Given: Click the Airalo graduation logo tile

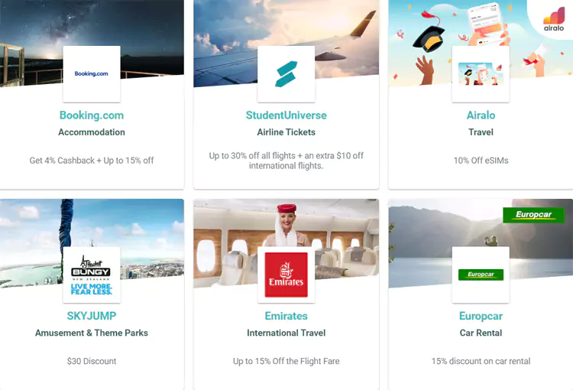Looking at the screenshot, I should tap(481, 74).
